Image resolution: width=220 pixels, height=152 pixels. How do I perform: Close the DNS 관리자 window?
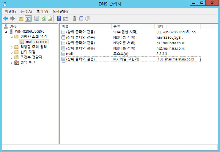point(212,3)
